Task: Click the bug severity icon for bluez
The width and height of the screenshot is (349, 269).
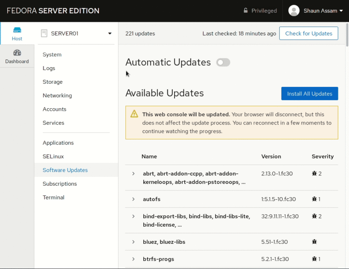Action: pos(314,242)
